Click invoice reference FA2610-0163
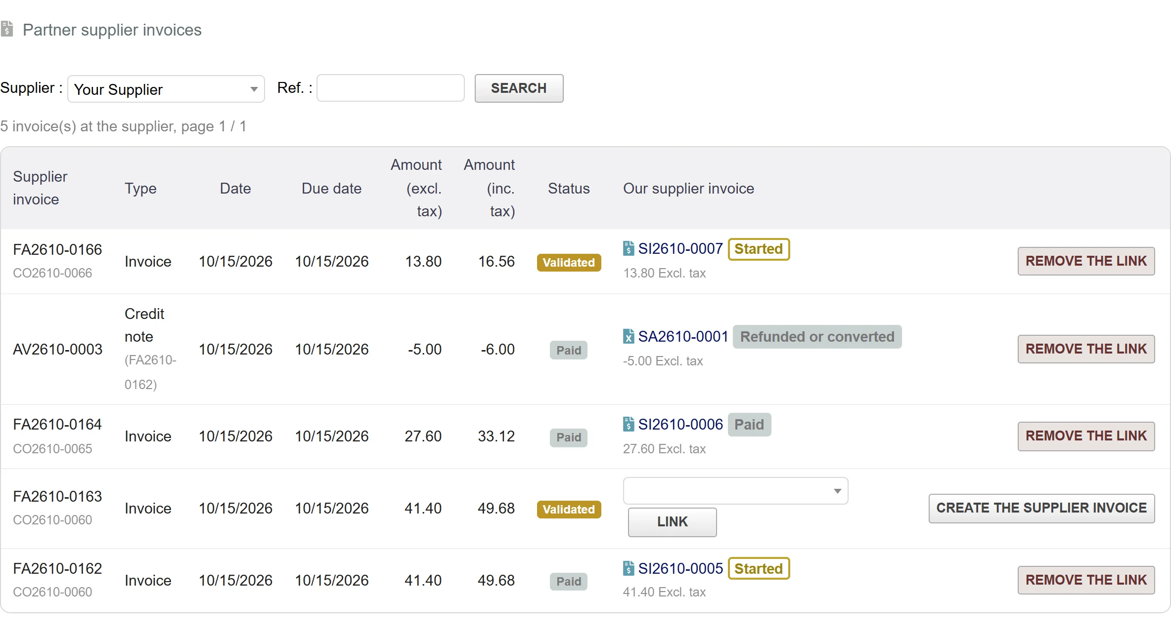 [x=57, y=496]
